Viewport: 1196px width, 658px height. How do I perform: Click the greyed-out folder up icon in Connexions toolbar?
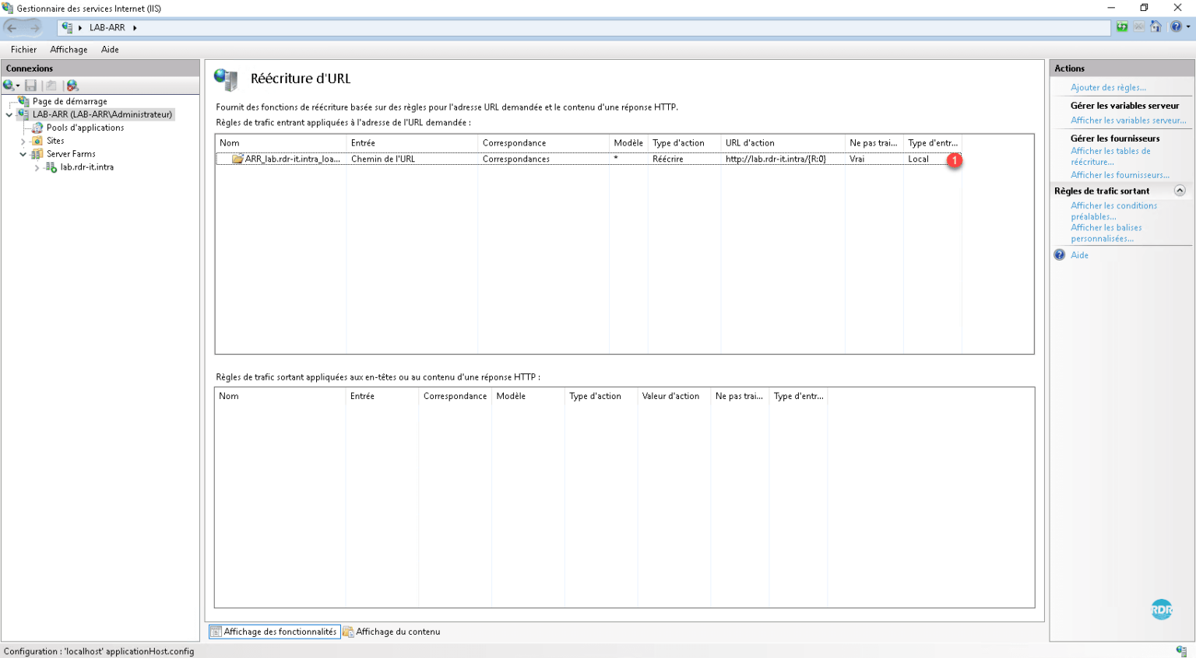51,86
